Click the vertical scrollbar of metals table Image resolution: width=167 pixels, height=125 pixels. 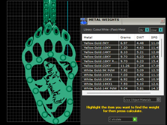coord(161,48)
